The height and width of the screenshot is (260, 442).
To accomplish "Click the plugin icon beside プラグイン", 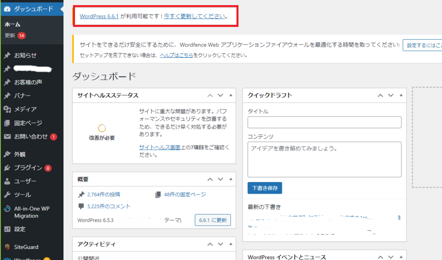I will click(x=7, y=168).
